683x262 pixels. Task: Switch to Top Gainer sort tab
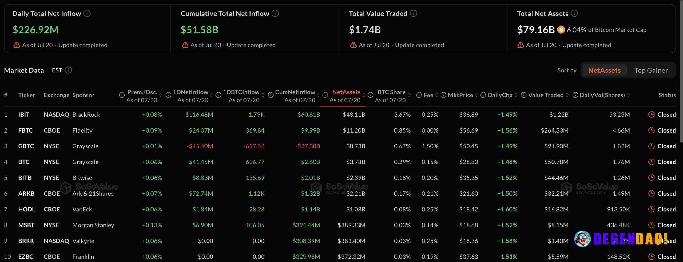651,70
